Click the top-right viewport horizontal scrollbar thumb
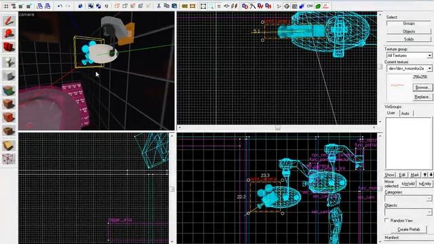Screen dimensions: 434x244 point(278,127)
